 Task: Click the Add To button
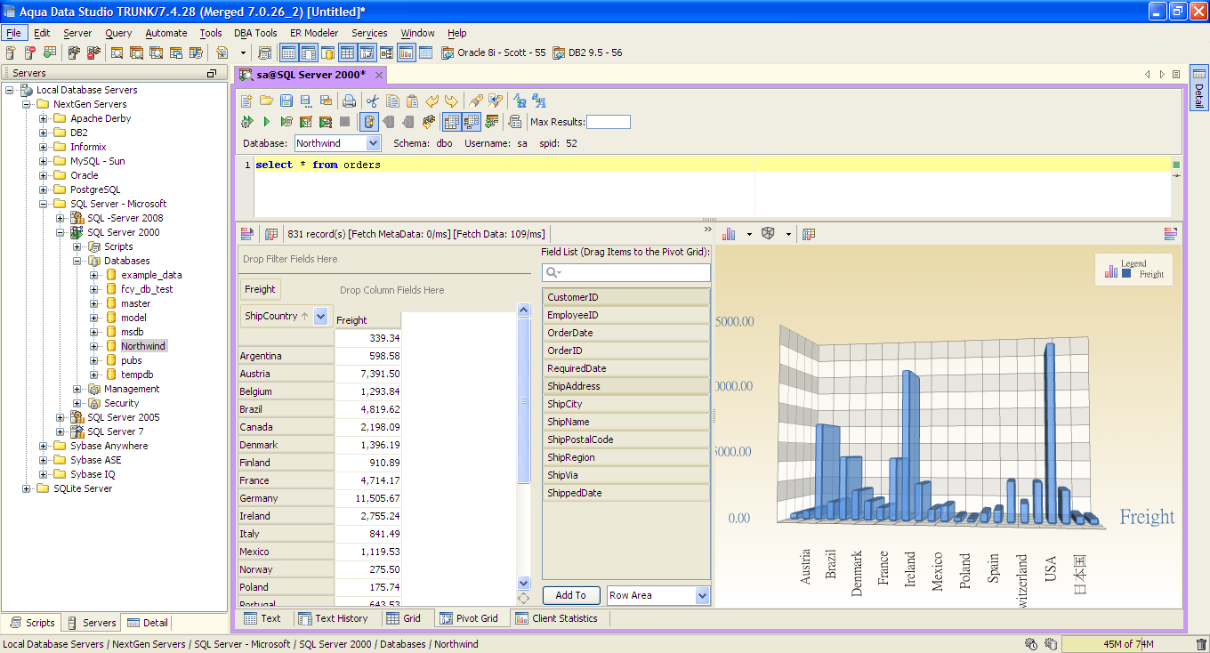click(571, 595)
